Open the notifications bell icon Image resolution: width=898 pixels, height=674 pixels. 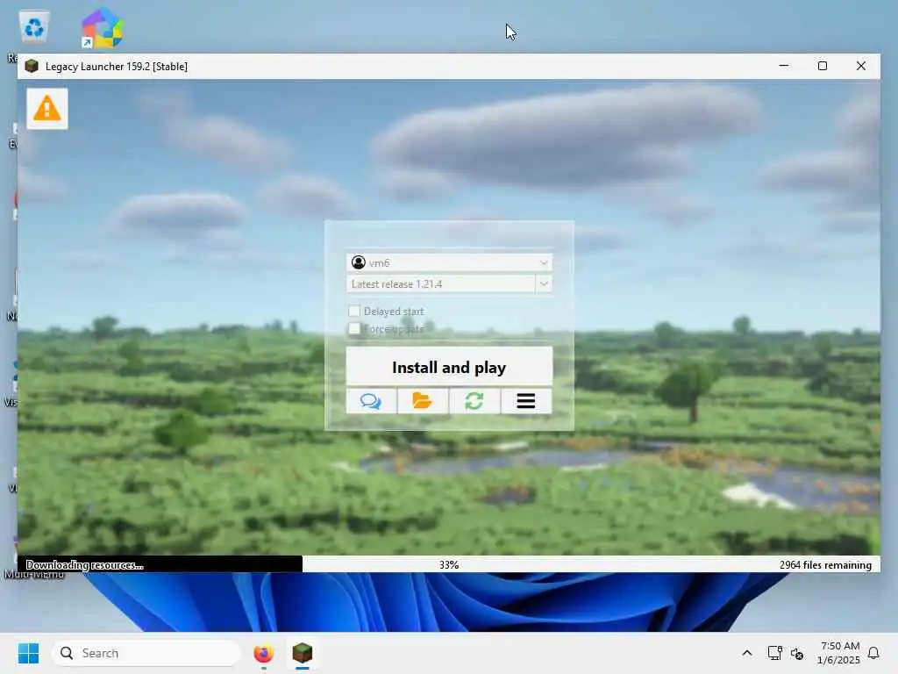(873, 653)
